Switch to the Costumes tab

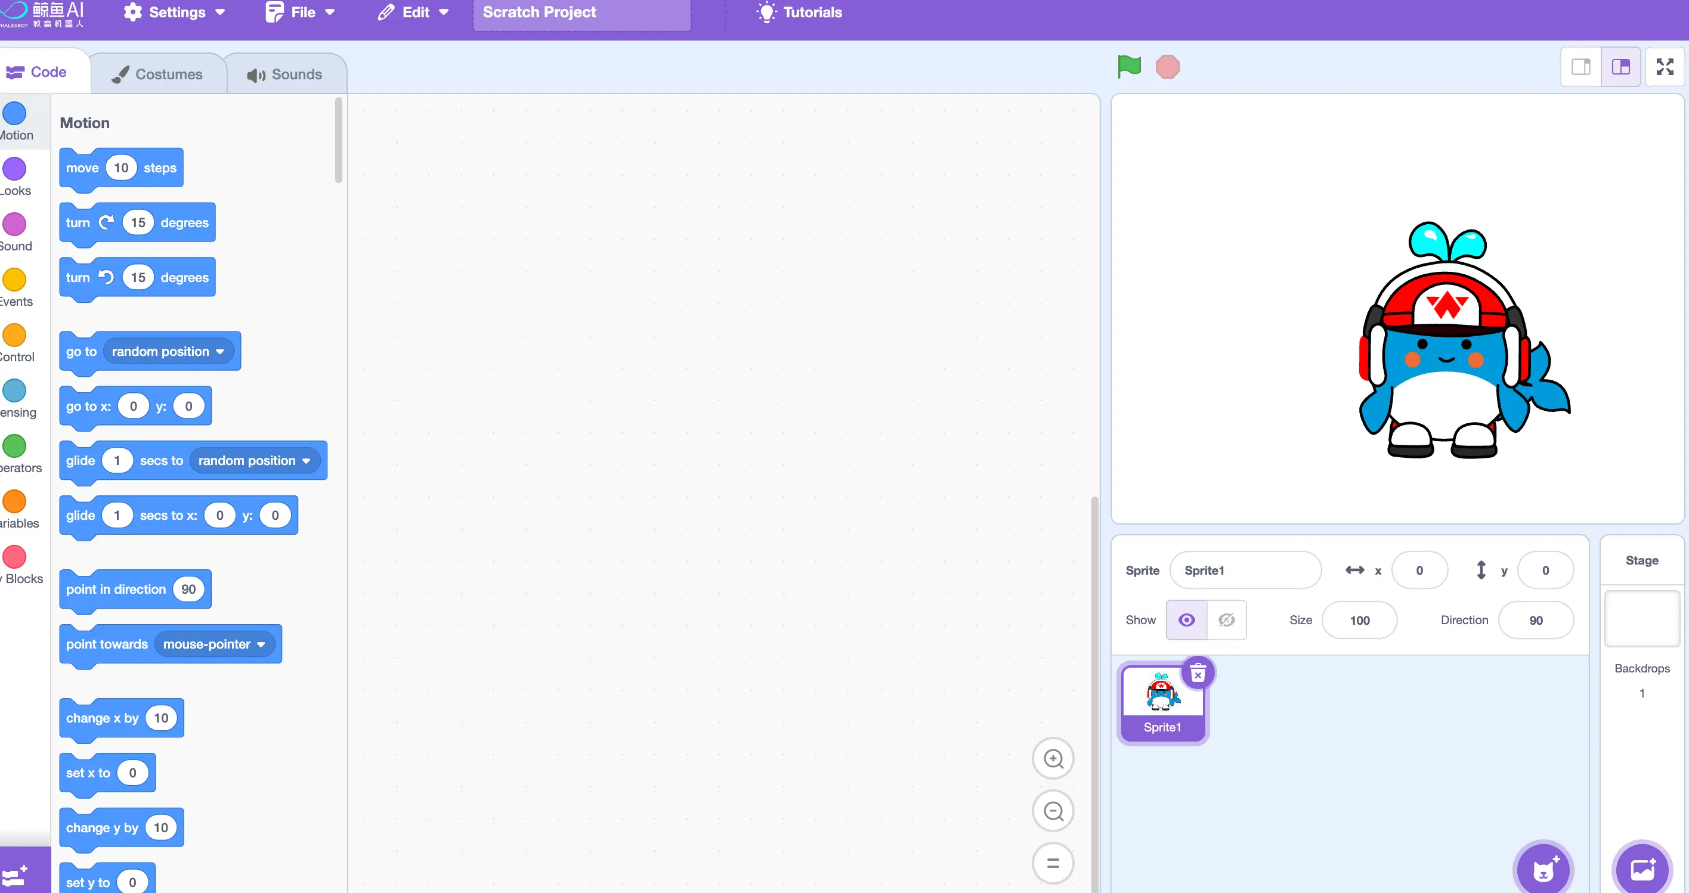click(158, 74)
